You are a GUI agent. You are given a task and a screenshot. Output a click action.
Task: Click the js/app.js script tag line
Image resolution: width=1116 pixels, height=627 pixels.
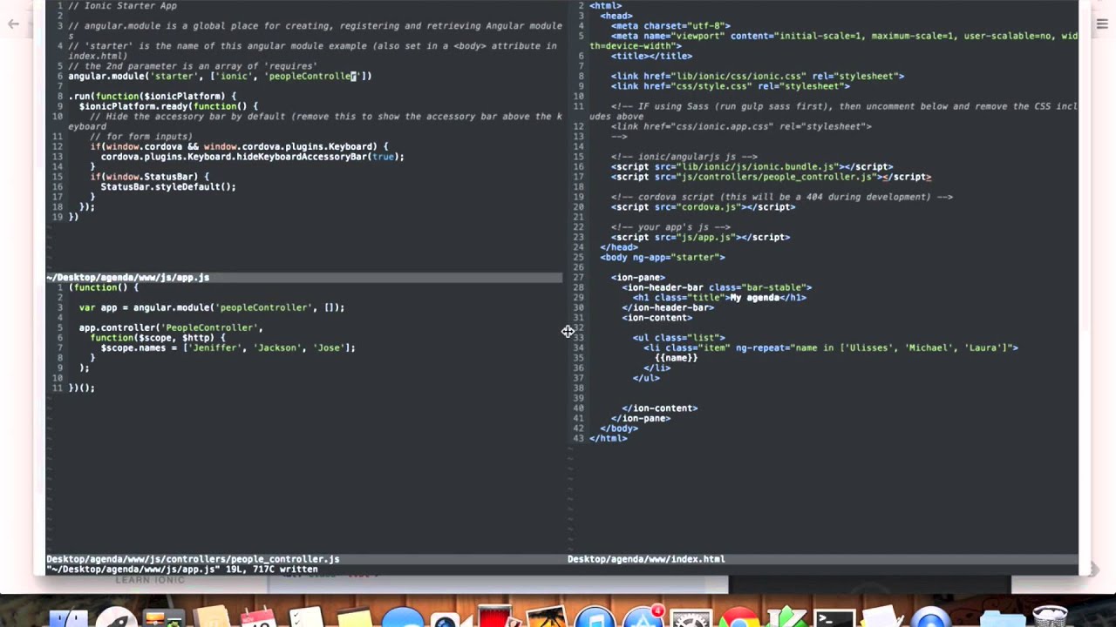click(x=700, y=237)
